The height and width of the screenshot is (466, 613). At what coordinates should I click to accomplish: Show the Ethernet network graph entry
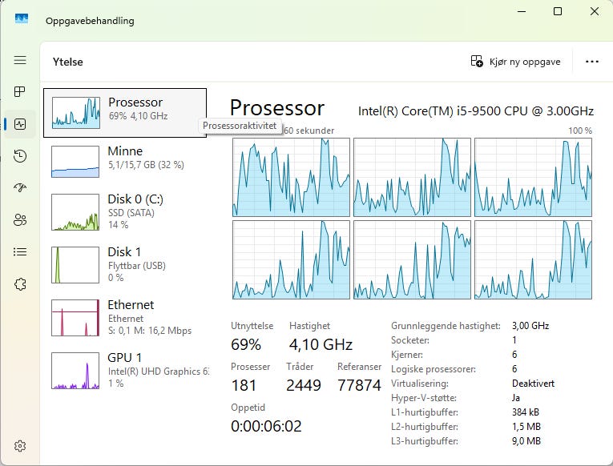[124, 317]
